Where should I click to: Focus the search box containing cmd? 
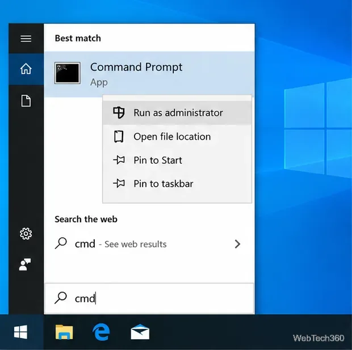[149, 298]
